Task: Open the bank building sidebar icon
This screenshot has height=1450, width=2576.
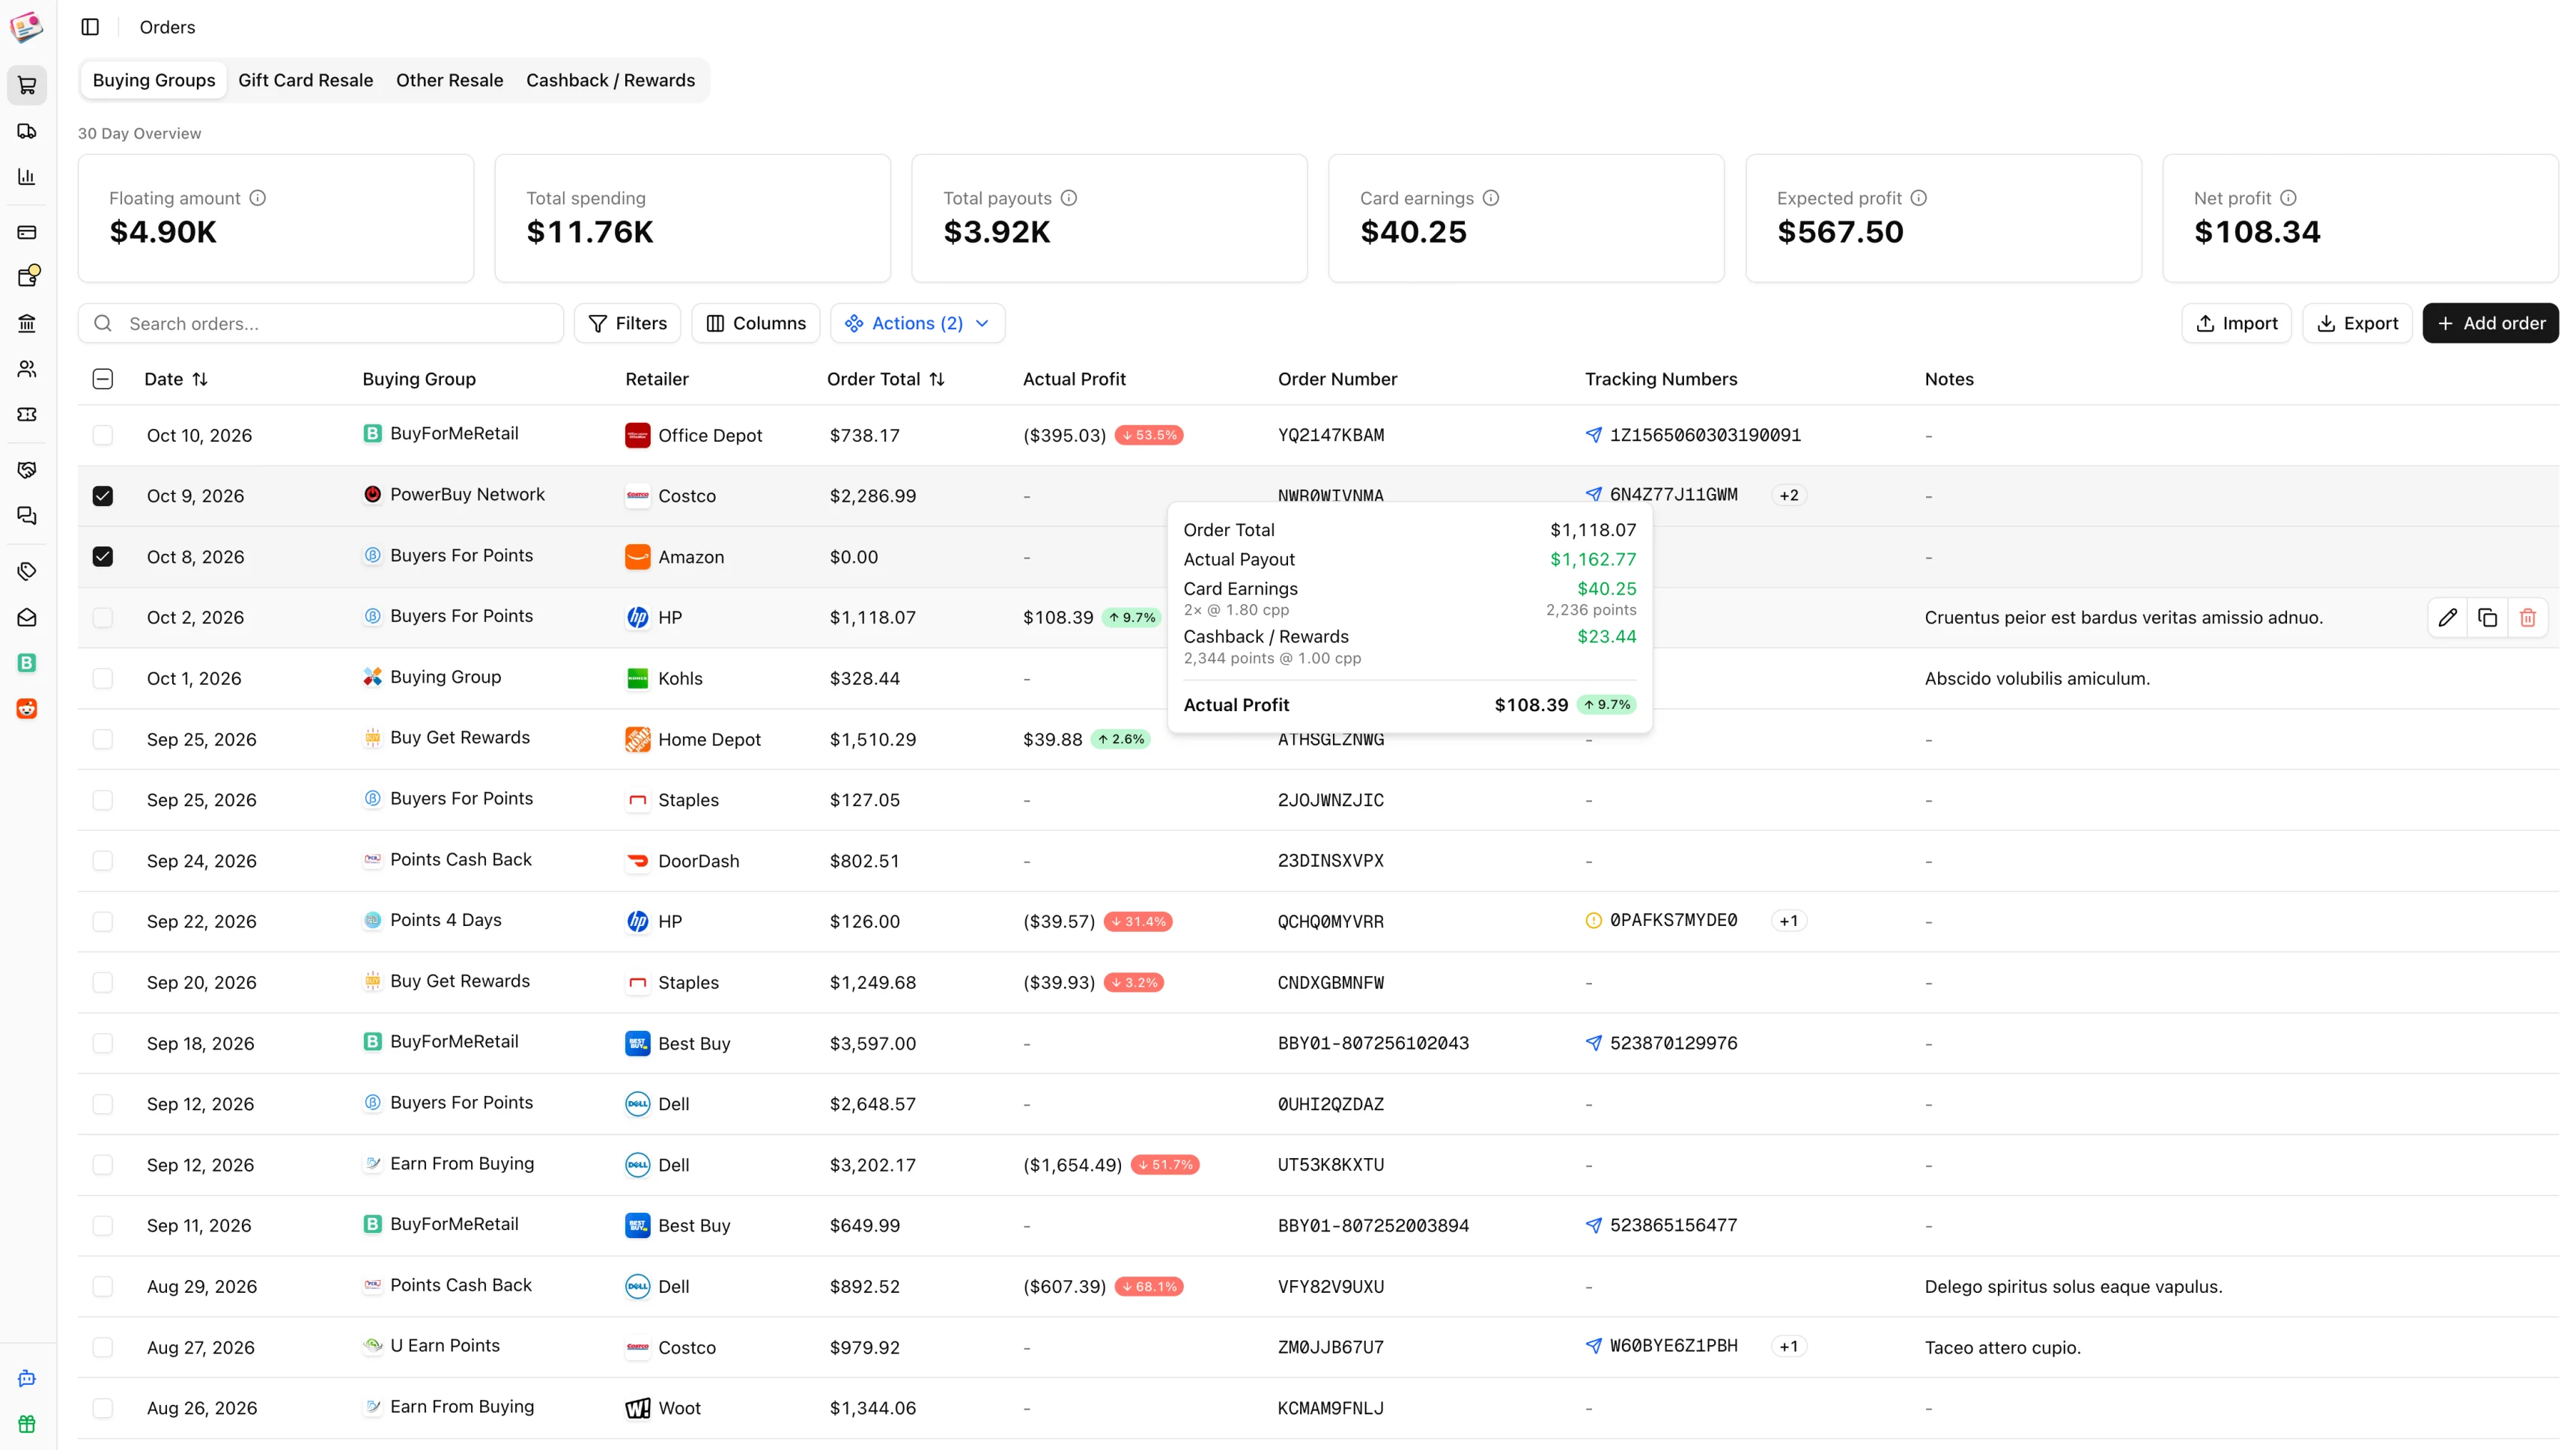Action: click(27, 323)
